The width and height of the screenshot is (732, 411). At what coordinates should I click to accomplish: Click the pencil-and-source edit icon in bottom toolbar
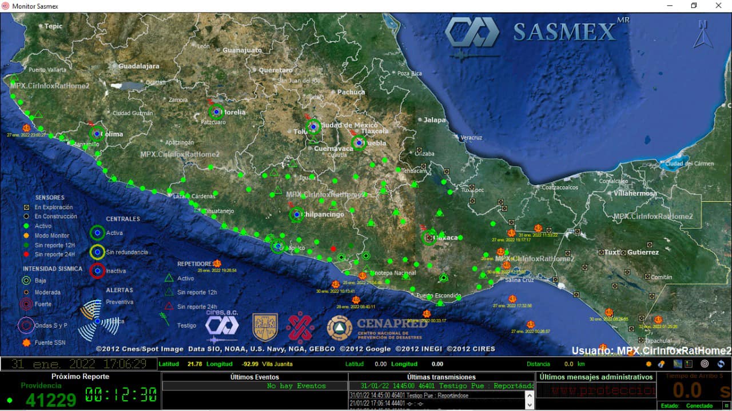tap(662, 364)
